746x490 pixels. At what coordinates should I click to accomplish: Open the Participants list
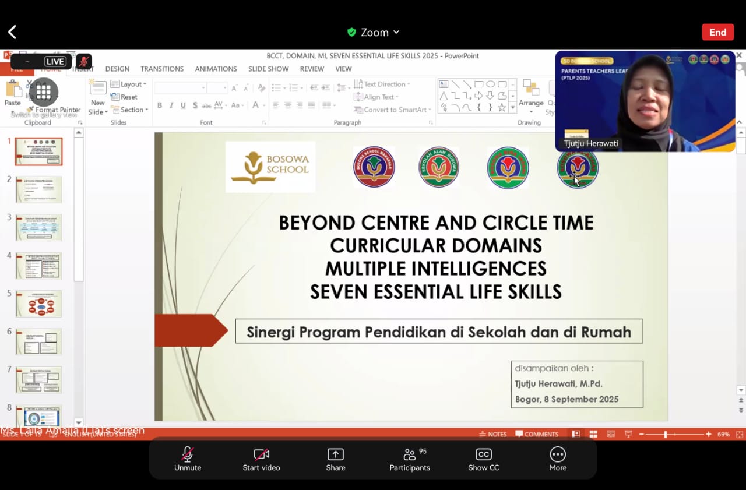[410, 459]
